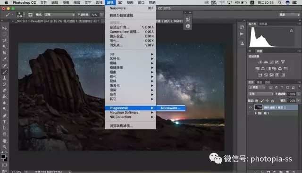
Task: Open the Nik Collection submenu
Action: (x=131, y=117)
